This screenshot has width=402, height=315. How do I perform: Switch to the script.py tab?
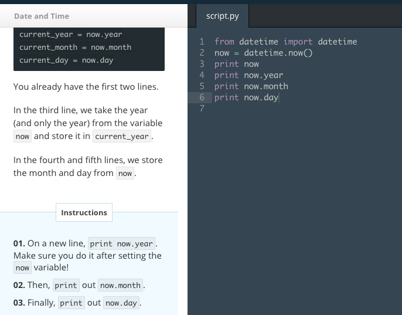(222, 16)
